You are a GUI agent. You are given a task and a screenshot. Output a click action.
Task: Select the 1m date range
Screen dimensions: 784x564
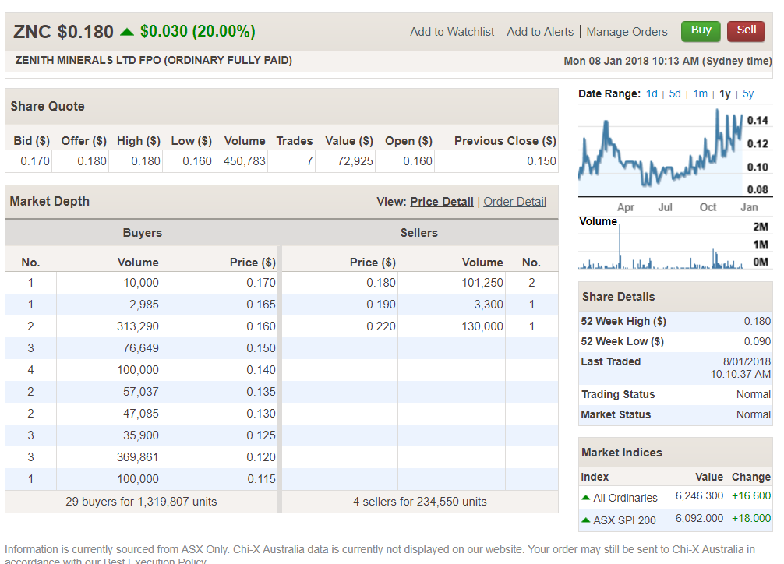[x=700, y=94]
